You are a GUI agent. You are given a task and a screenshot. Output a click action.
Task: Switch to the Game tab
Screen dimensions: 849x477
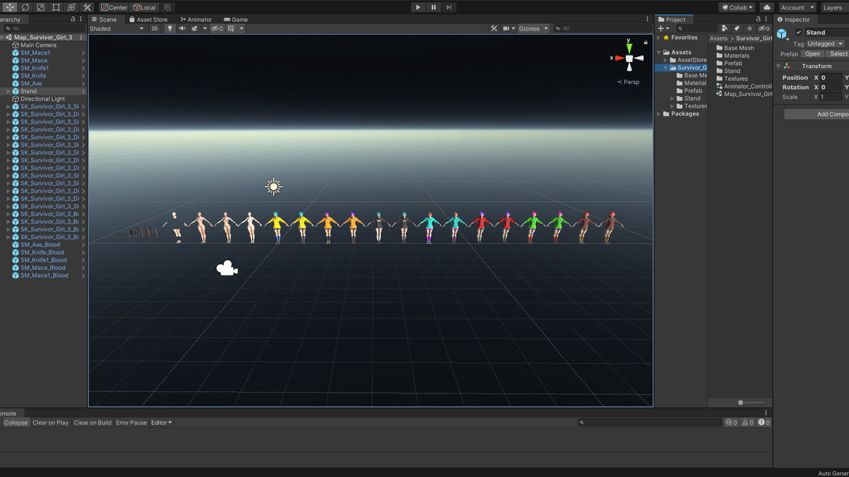[236, 19]
